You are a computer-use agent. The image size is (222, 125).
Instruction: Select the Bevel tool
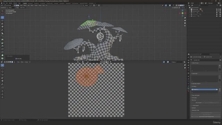(2, 46)
